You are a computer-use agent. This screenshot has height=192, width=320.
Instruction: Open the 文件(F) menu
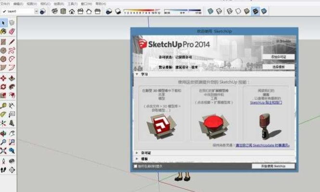5,3
